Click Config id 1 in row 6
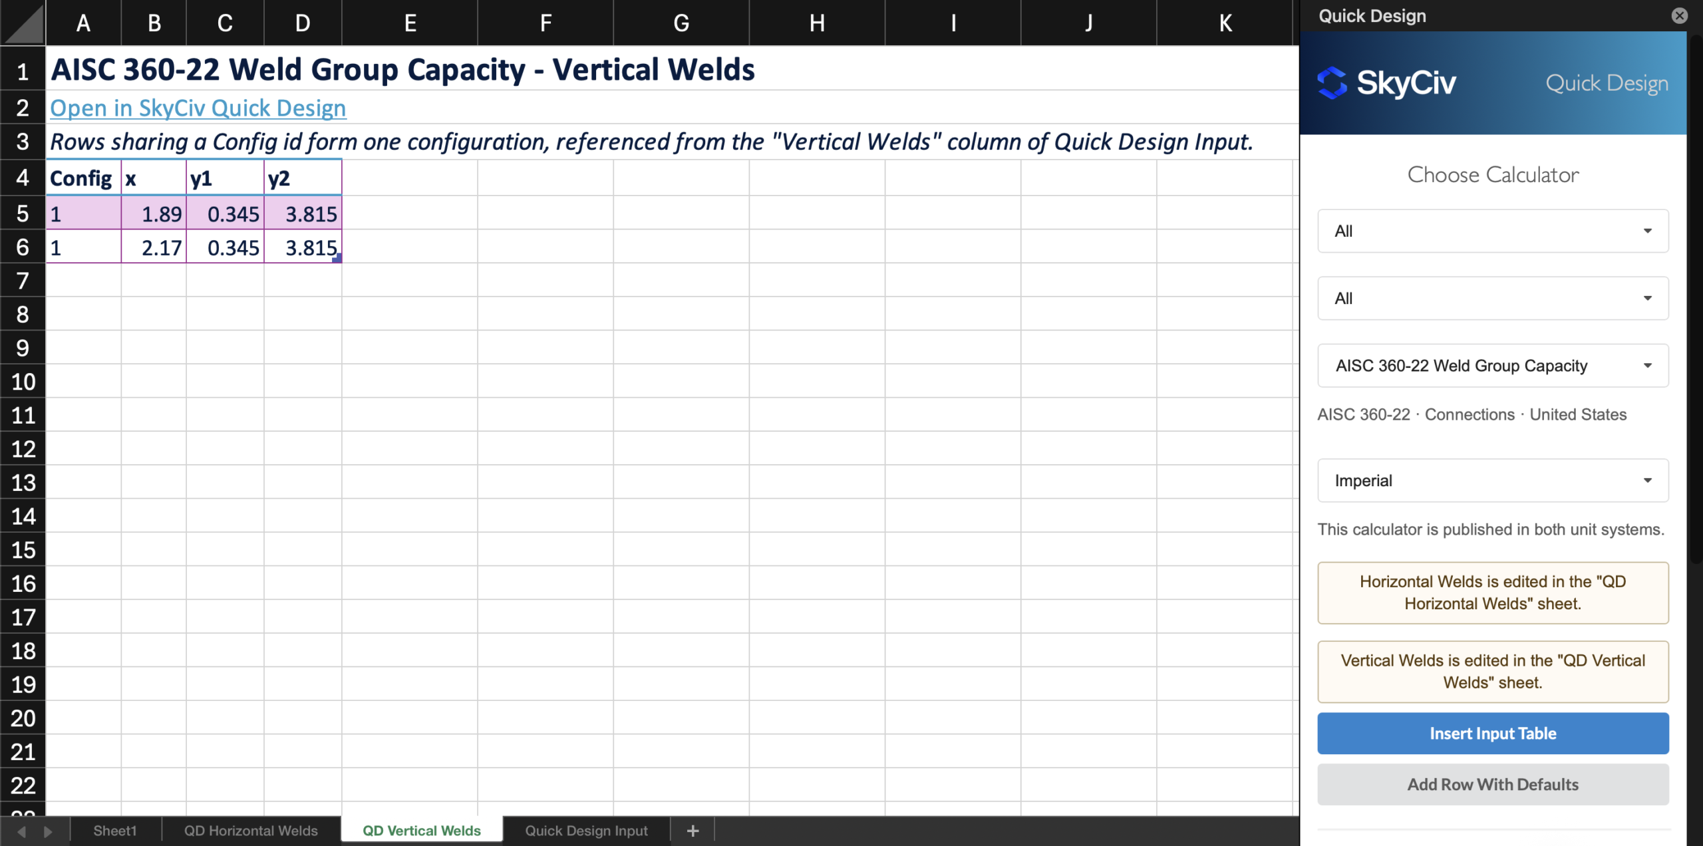 (x=83, y=247)
